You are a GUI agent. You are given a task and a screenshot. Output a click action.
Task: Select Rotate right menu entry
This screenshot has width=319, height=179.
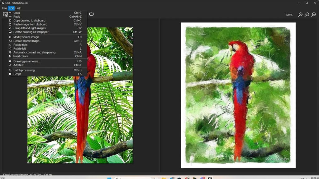(x=20, y=45)
